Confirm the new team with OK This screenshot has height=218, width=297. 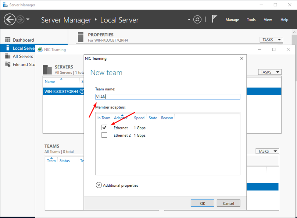[202, 203]
